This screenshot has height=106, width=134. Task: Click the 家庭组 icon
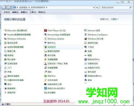click(x=5, y=55)
